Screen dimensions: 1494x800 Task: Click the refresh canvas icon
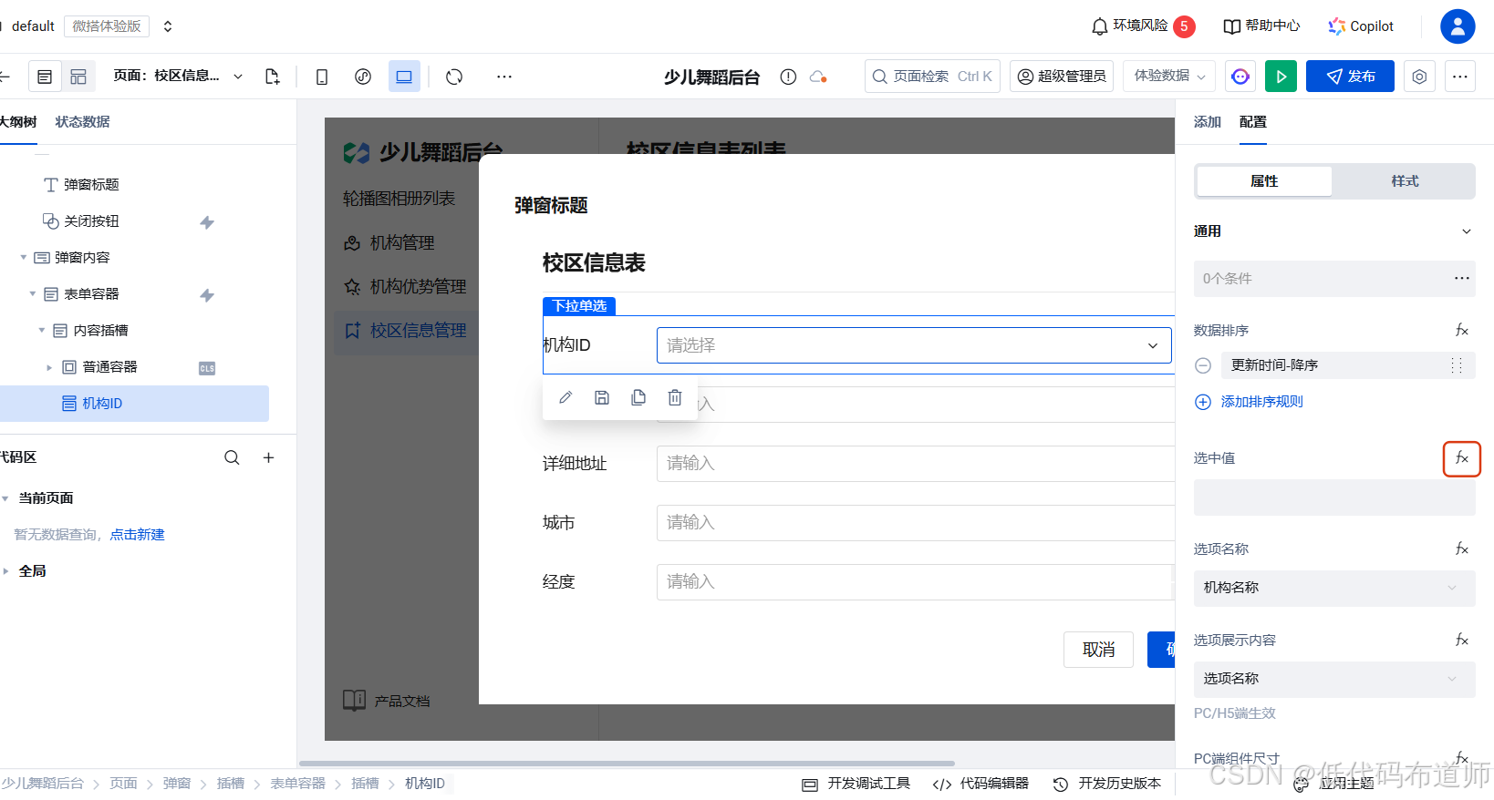click(454, 77)
